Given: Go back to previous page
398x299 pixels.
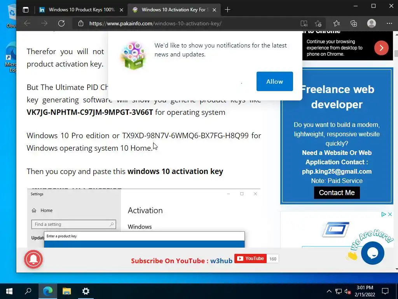Looking at the screenshot, I should point(27,23).
